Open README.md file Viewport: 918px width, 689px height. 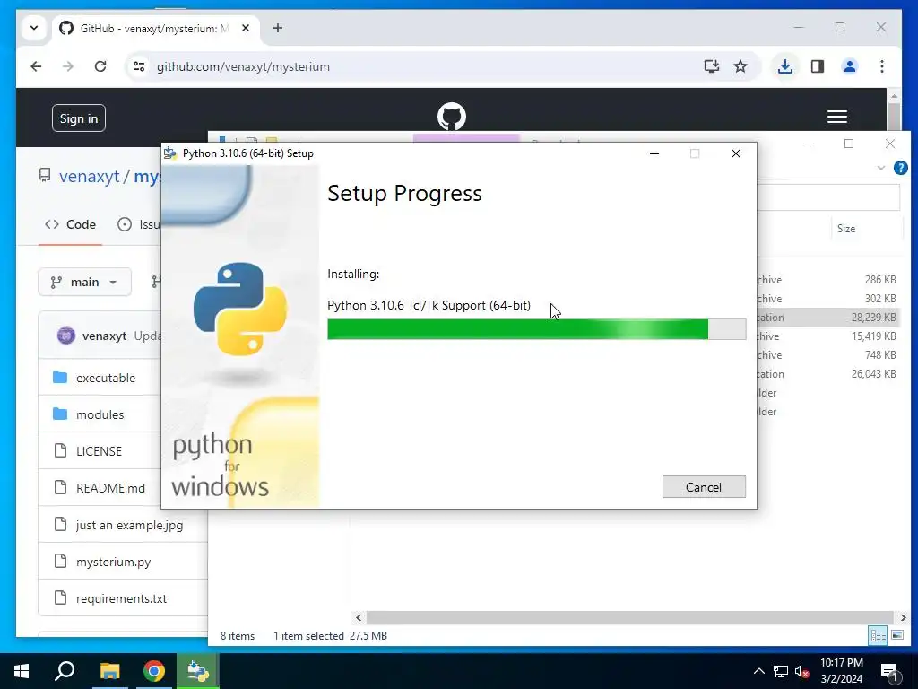click(x=110, y=488)
